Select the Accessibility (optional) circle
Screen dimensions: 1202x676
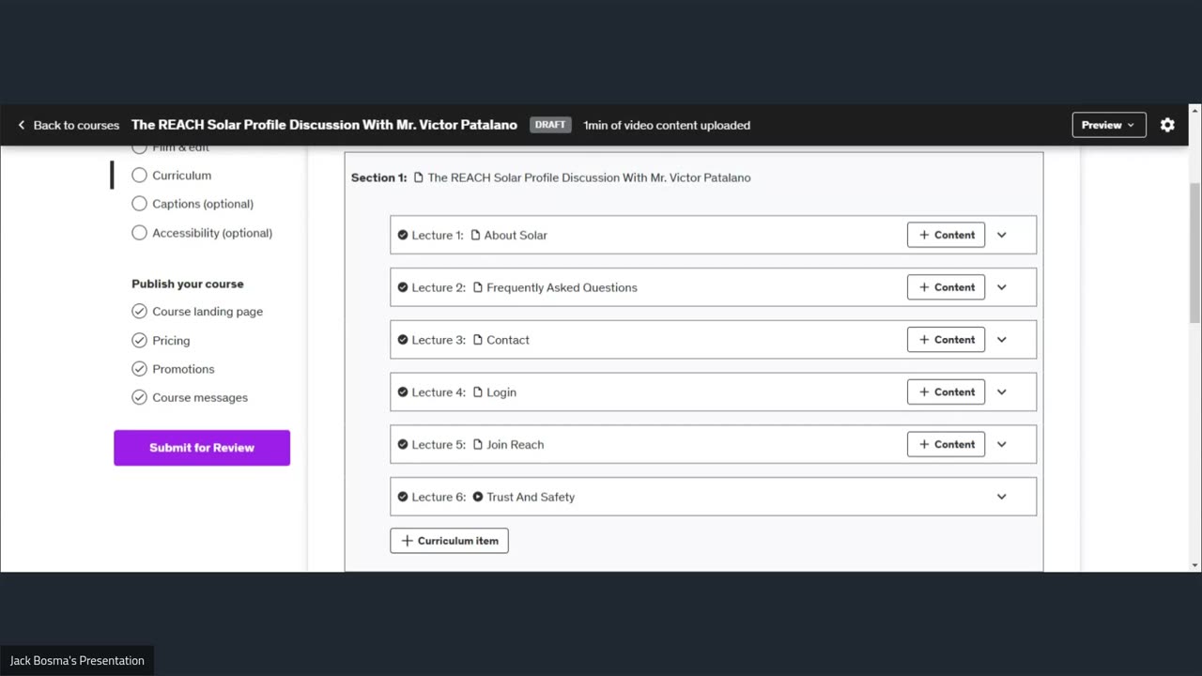(139, 233)
